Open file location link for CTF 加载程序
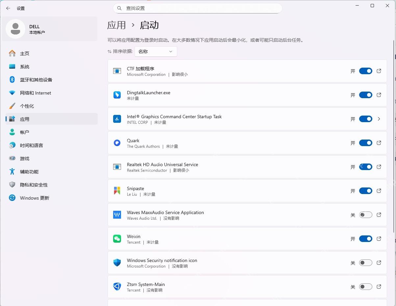396x306 pixels. point(379,71)
